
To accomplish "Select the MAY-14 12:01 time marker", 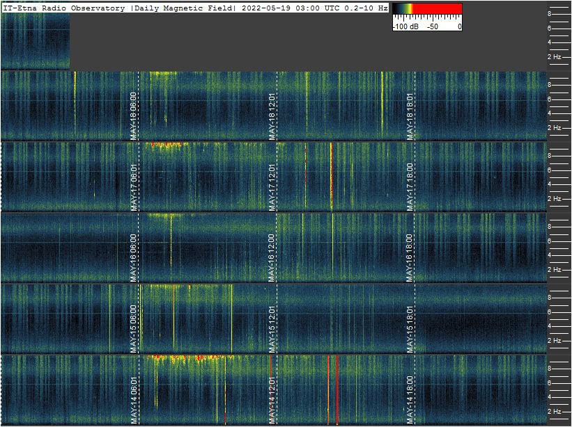I will click(272, 400).
